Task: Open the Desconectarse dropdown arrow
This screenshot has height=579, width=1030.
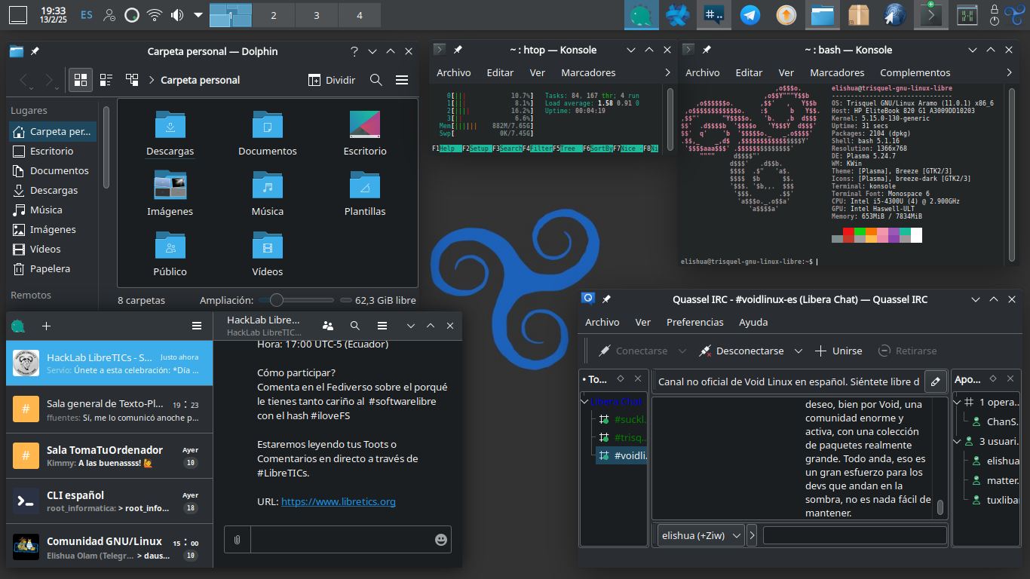Action: pos(800,351)
